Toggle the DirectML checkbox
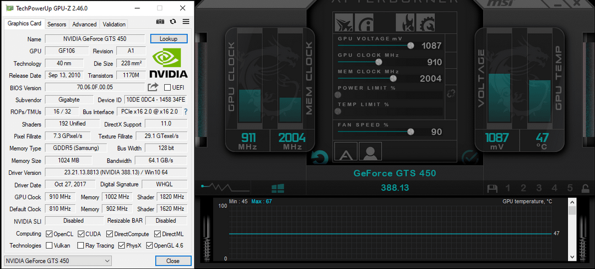 (x=158, y=234)
